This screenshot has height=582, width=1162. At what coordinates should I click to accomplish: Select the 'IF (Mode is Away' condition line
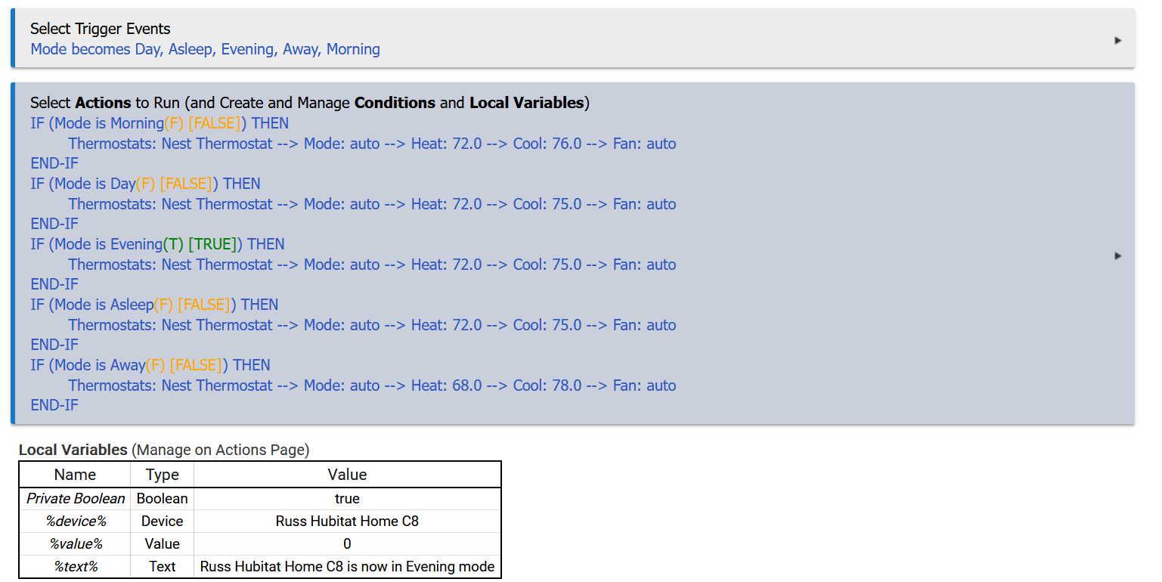click(x=150, y=365)
